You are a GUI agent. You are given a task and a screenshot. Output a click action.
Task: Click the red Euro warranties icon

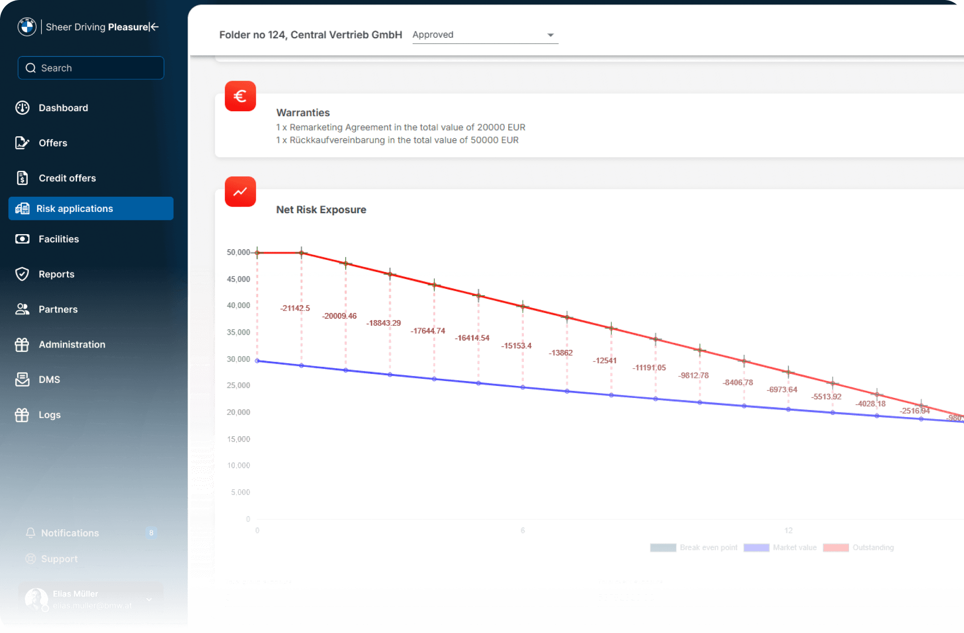(x=240, y=96)
